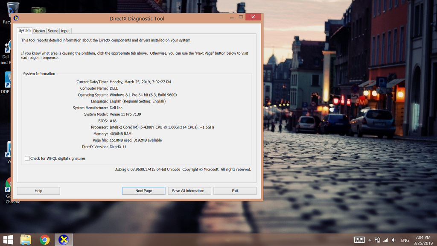Open the DDP desktop shortcut
437x246 pixels.
6,82
